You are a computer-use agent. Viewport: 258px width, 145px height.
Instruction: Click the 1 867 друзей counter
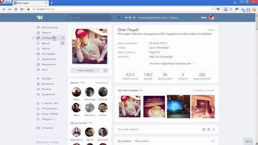(148, 76)
